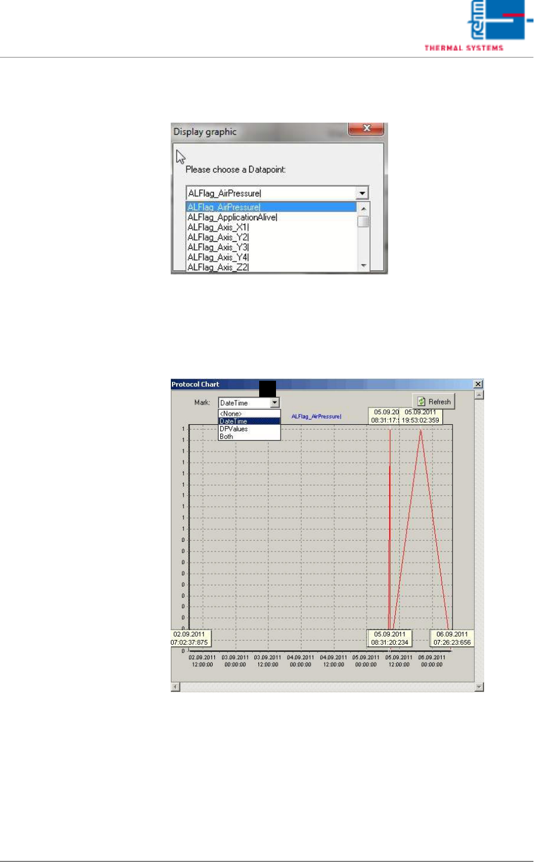Click the 02.09.2011 07:02:37:875 label
534x862 pixels.
click(x=191, y=638)
